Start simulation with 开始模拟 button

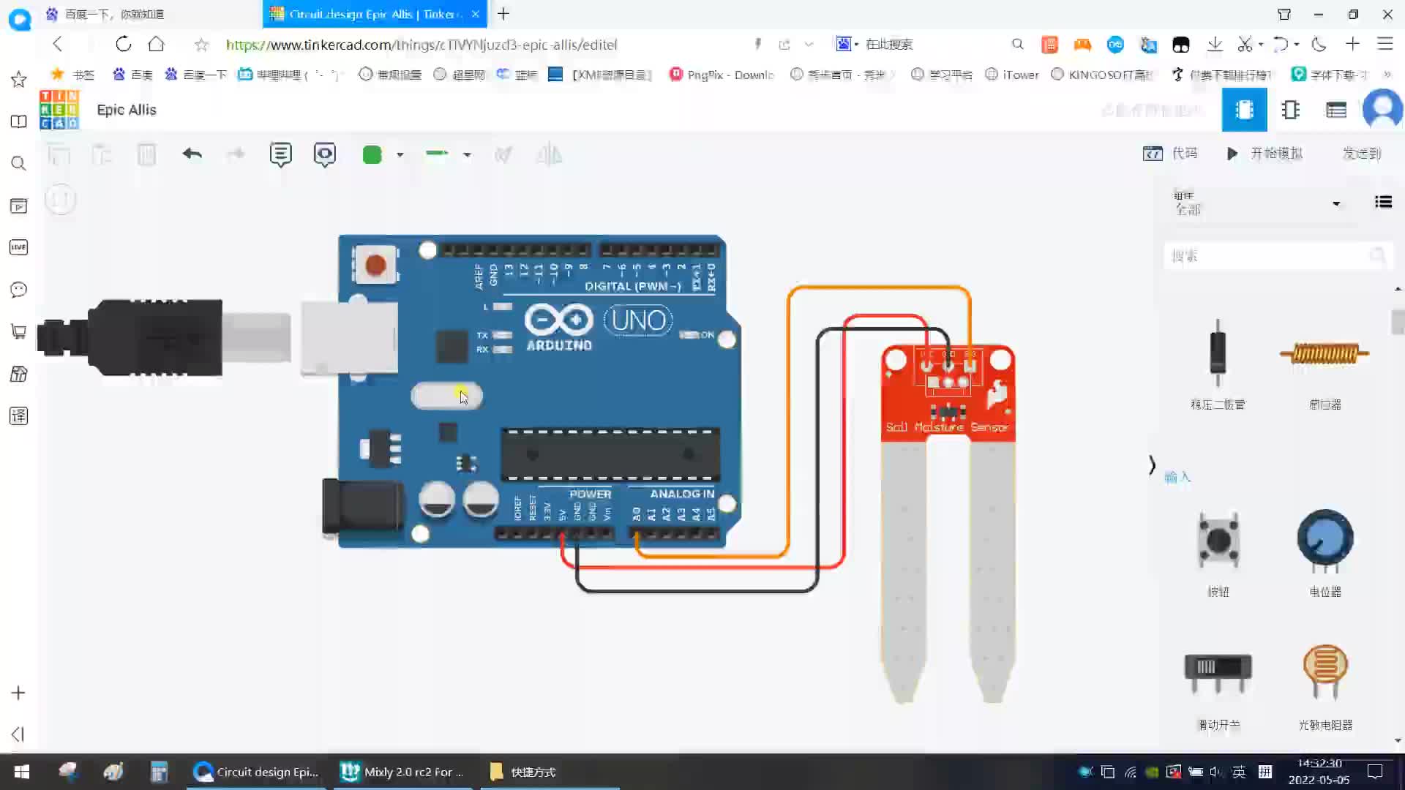pyautogui.click(x=1265, y=153)
